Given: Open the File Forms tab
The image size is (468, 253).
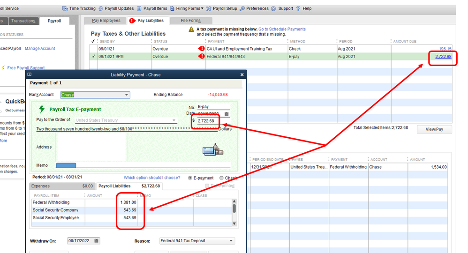Looking at the screenshot, I should [x=190, y=20].
